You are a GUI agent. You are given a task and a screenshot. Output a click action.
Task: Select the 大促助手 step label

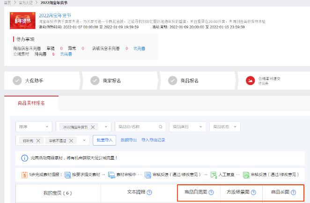34,81
